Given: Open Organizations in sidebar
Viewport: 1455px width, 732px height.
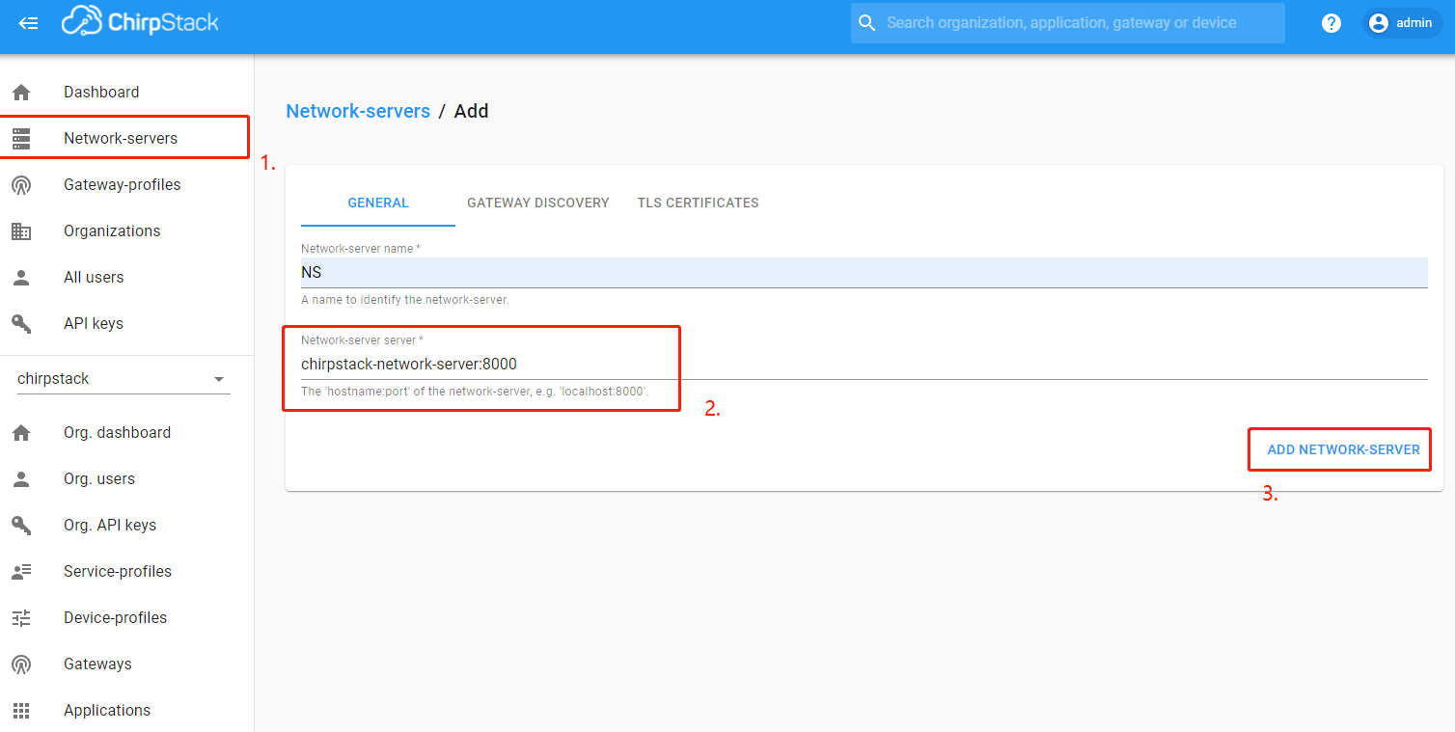Looking at the screenshot, I should coord(126,231).
